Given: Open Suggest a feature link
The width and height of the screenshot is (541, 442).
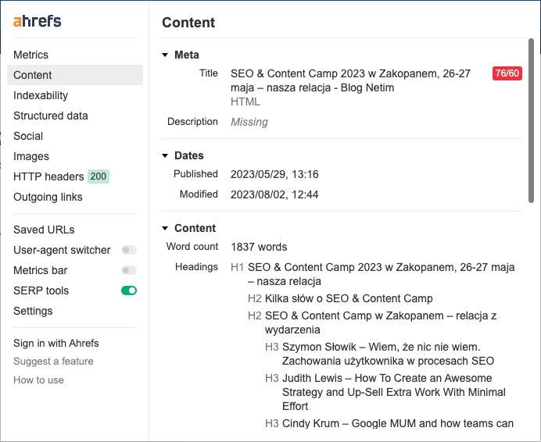Looking at the screenshot, I should (x=53, y=362).
